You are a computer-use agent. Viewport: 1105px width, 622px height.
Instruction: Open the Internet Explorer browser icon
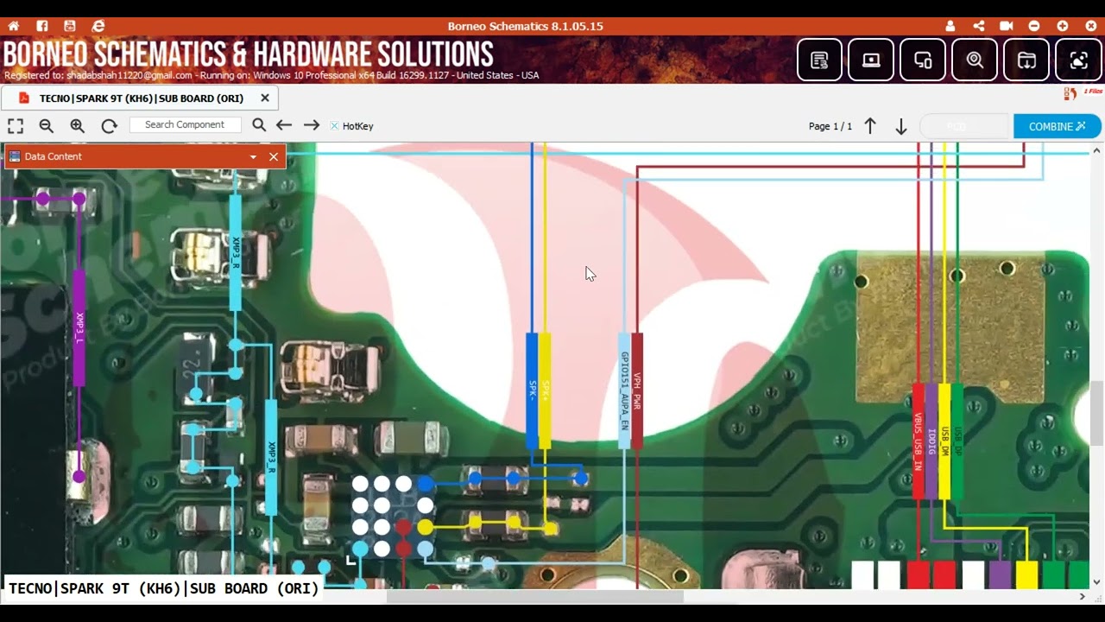click(98, 26)
